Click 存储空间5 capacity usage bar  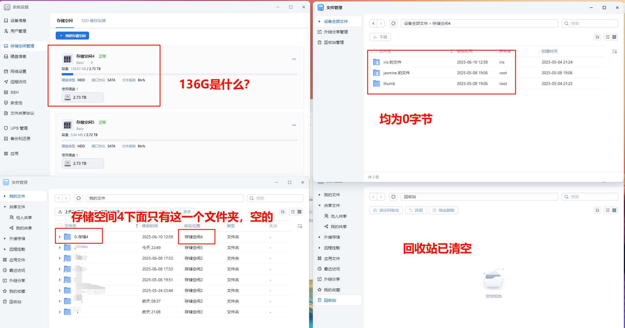coord(180,140)
